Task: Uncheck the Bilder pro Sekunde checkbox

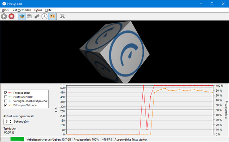Action: point(6,105)
